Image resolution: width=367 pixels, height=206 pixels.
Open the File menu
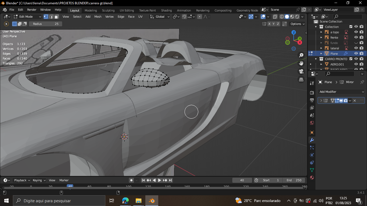click(x=12, y=10)
